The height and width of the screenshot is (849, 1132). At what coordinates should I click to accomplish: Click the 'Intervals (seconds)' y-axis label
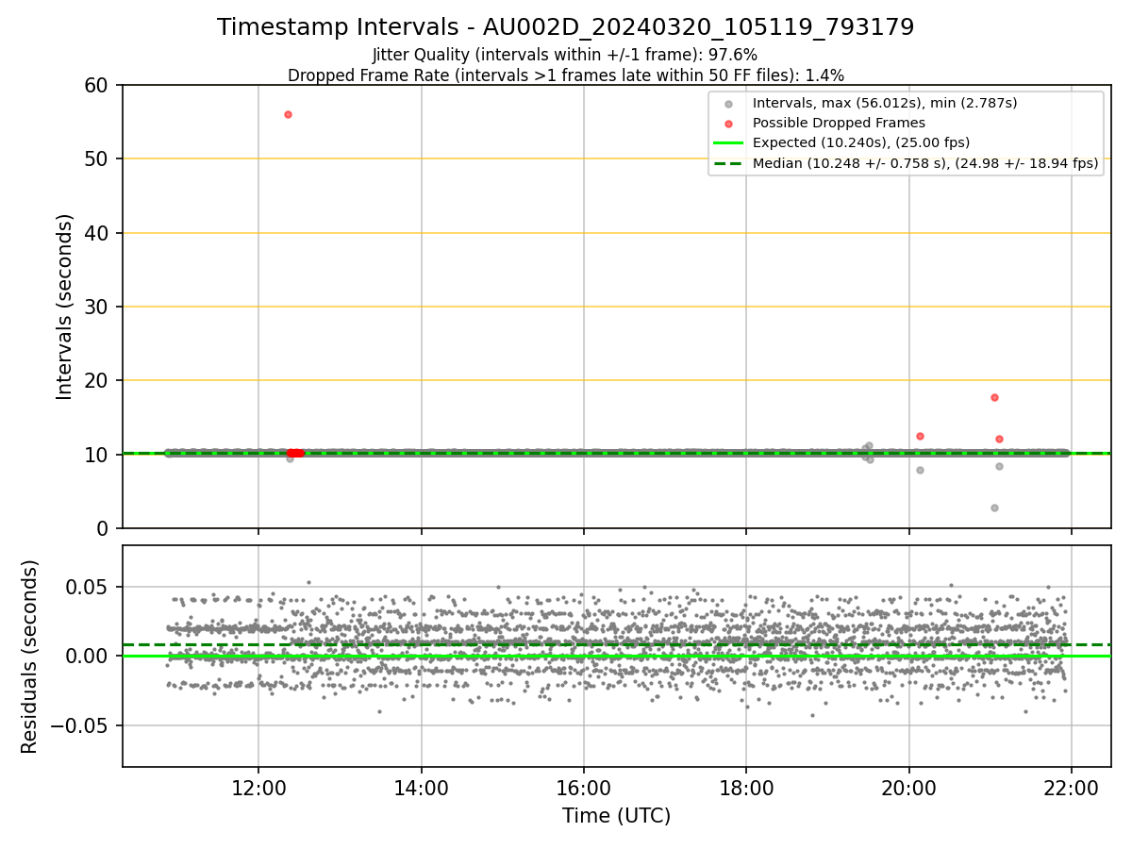pos(64,307)
